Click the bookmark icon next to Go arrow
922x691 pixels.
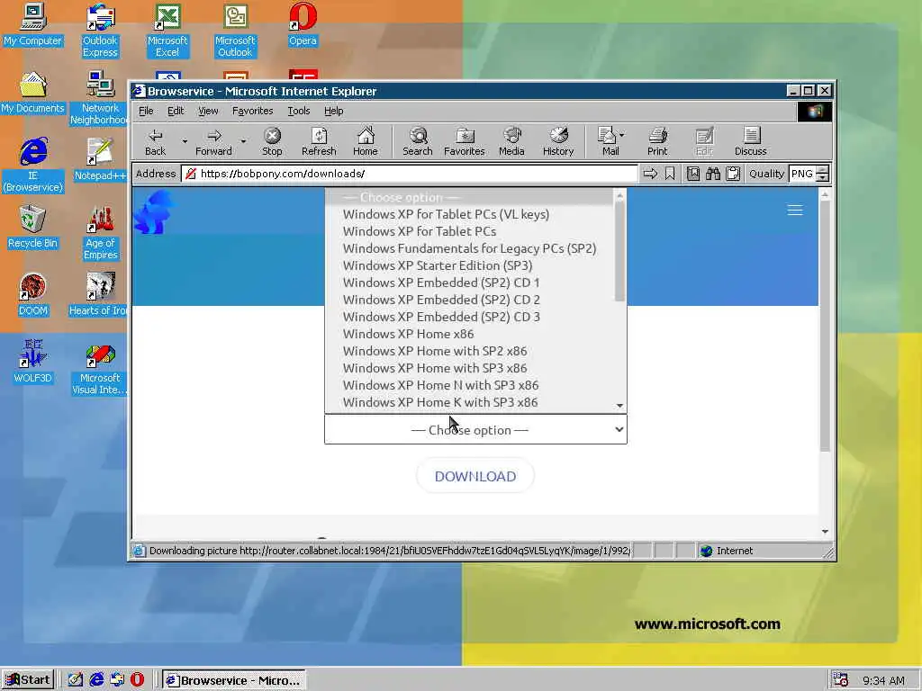tap(670, 174)
